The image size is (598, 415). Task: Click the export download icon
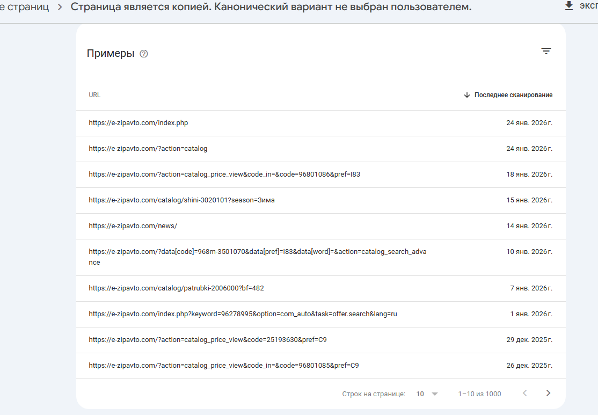click(x=568, y=6)
